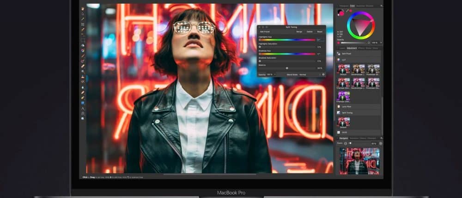
Task: Click the color picker eyedropper icon
Action: (x=348, y=10)
